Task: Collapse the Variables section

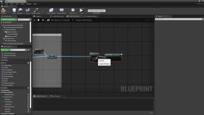Action: pos(1,88)
